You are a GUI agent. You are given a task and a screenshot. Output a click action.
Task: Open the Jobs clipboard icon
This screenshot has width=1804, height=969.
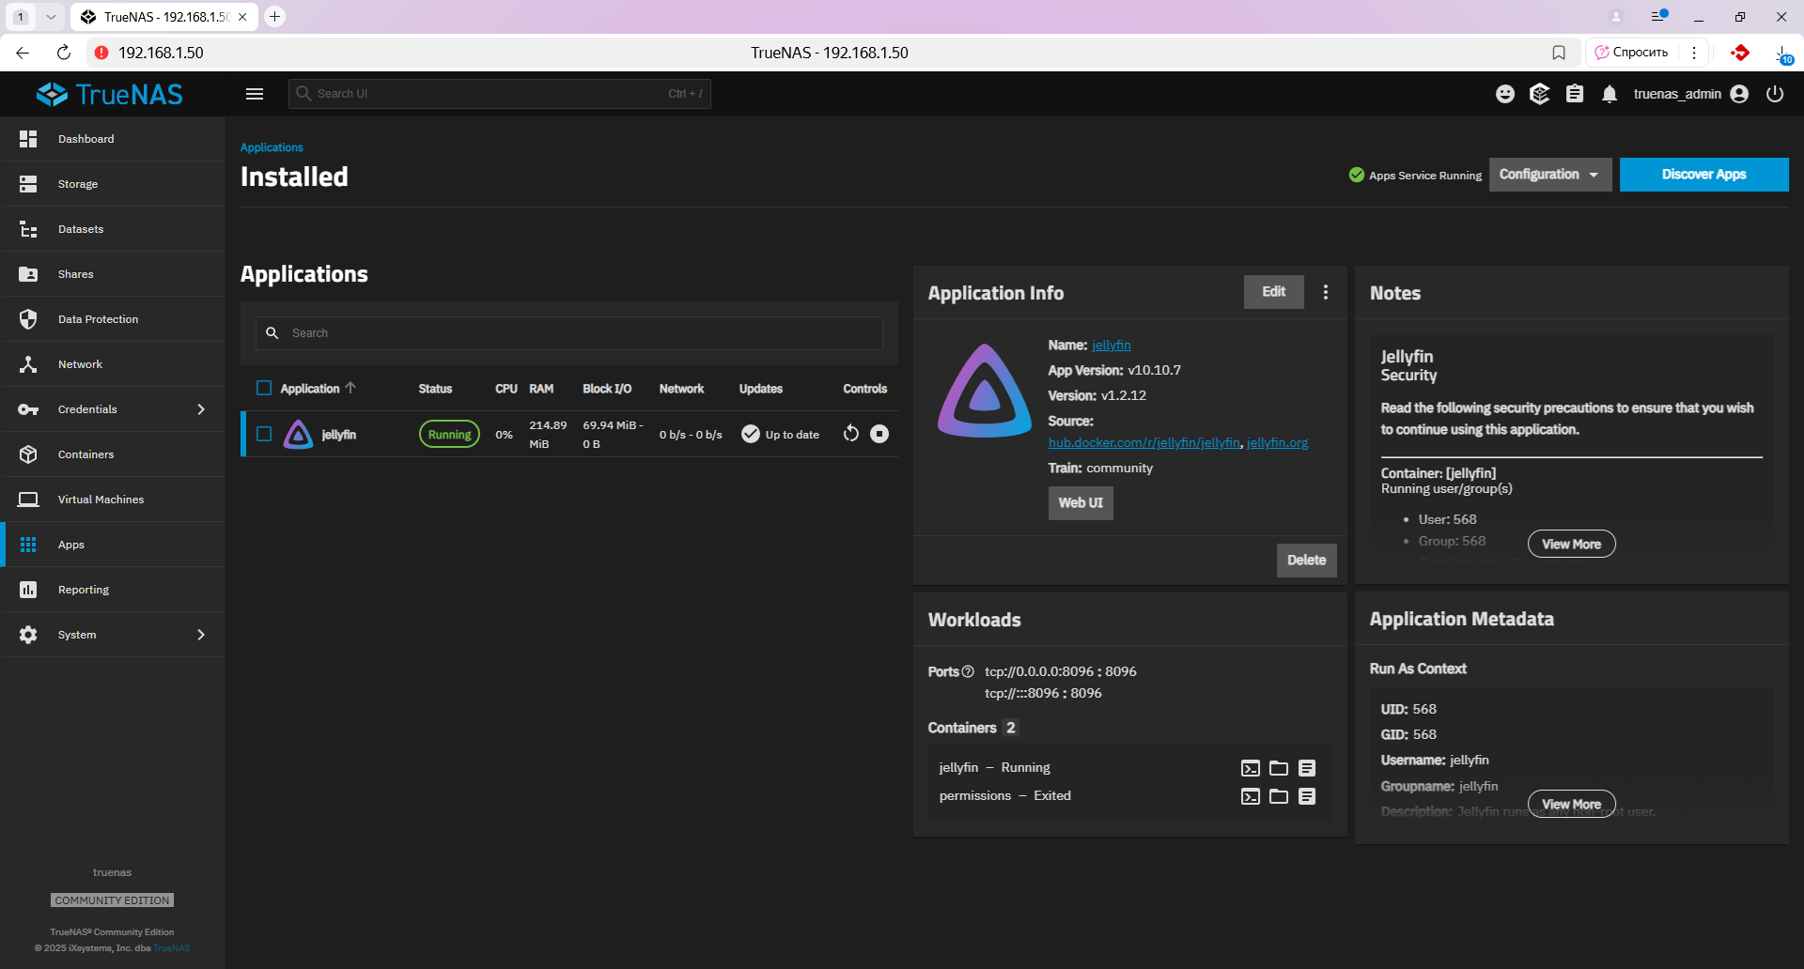tap(1575, 94)
